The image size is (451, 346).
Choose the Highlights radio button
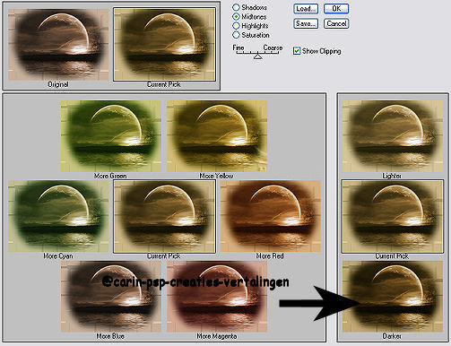(x=236, y=26)
